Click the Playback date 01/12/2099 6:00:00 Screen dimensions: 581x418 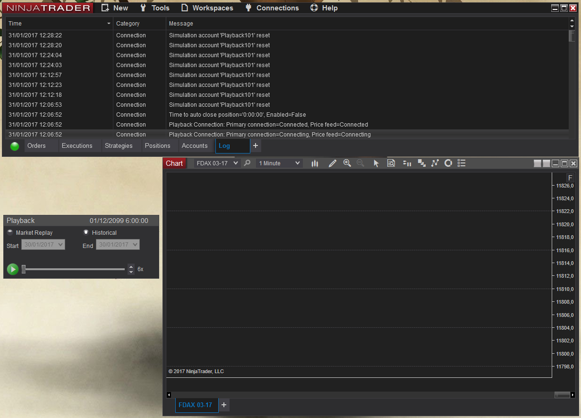click(119, 221)
